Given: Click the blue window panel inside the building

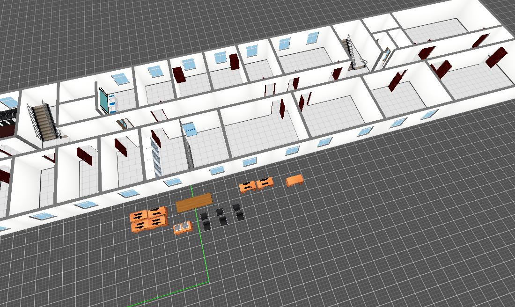Looking at the screenshot, I should pyautogui.click(x=190, y=129).
